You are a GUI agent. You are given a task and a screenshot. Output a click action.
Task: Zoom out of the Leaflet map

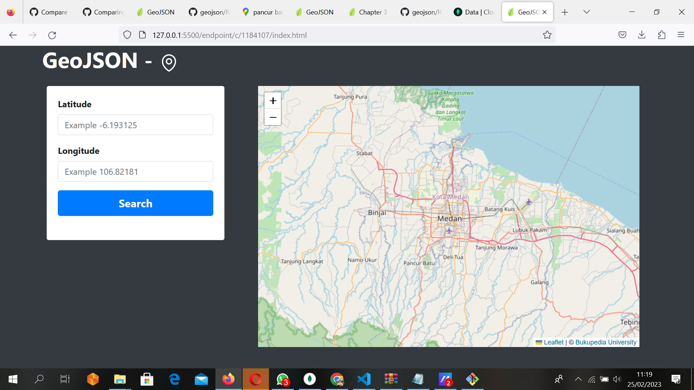(x=273, y=117)
